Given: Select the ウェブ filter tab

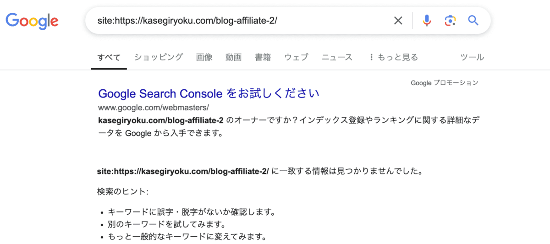Looking at the screenshot, I should pyautogui.click(x=296, y=57).
